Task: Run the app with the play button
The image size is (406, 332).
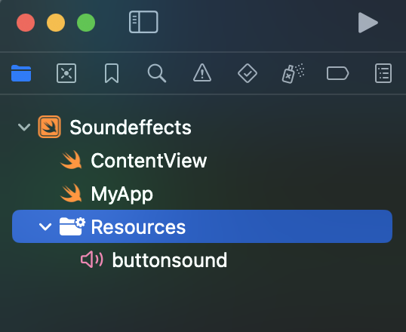Action: pos(368,23)
